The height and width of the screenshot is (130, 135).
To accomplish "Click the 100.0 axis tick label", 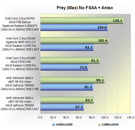I will pos(105,117).
